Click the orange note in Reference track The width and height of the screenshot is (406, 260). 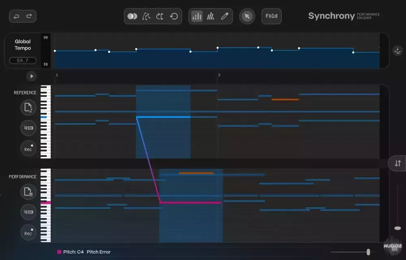(285, 100)
